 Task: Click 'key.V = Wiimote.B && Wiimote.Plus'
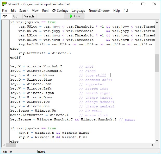[53, 137]
